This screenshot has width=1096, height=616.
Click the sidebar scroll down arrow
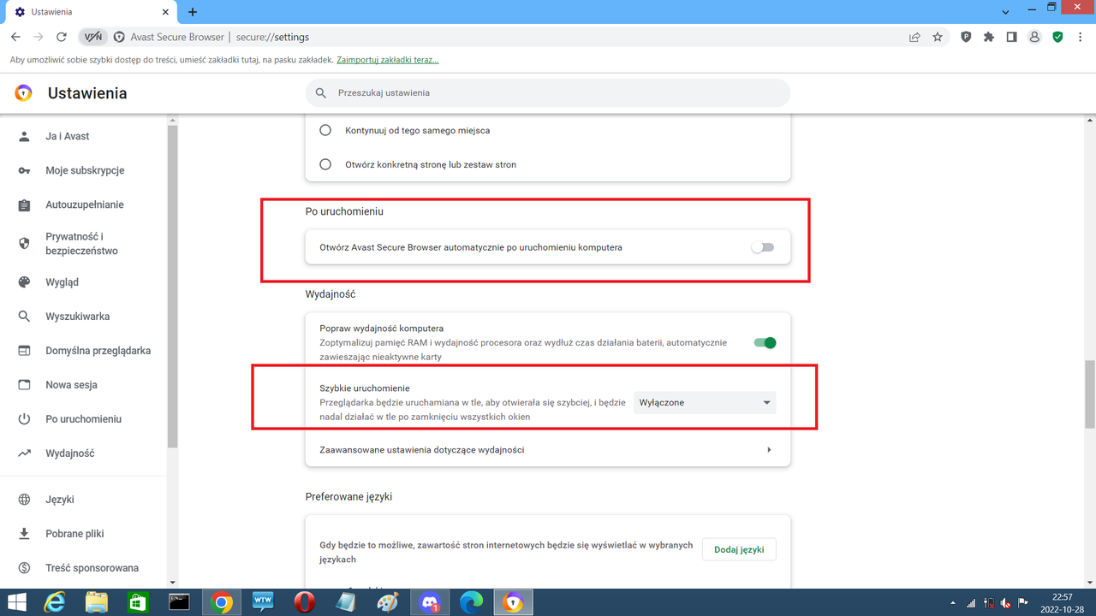tap(173, 583)
